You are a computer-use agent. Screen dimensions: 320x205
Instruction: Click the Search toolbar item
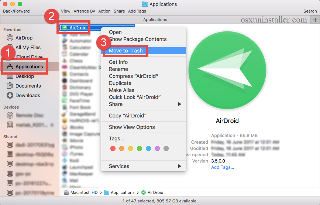310,11
